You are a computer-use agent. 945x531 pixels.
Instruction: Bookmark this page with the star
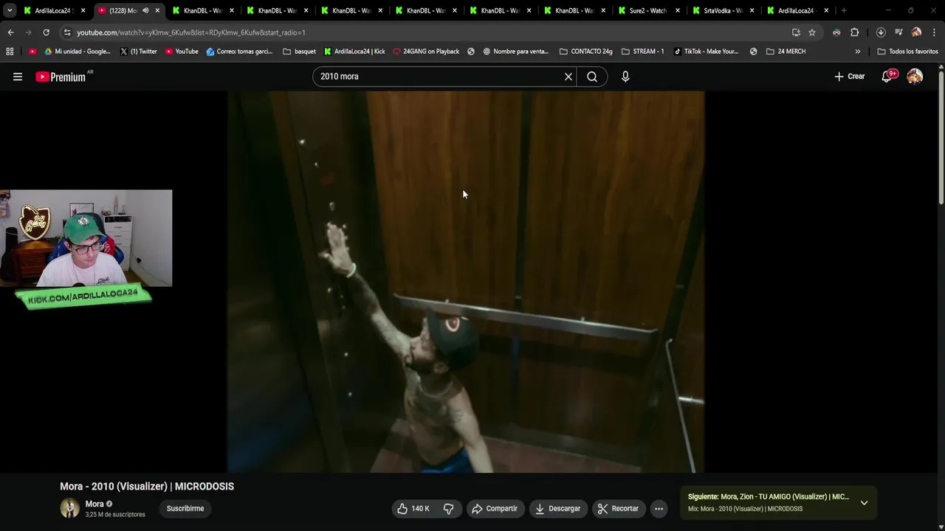[x=812, y=32]
